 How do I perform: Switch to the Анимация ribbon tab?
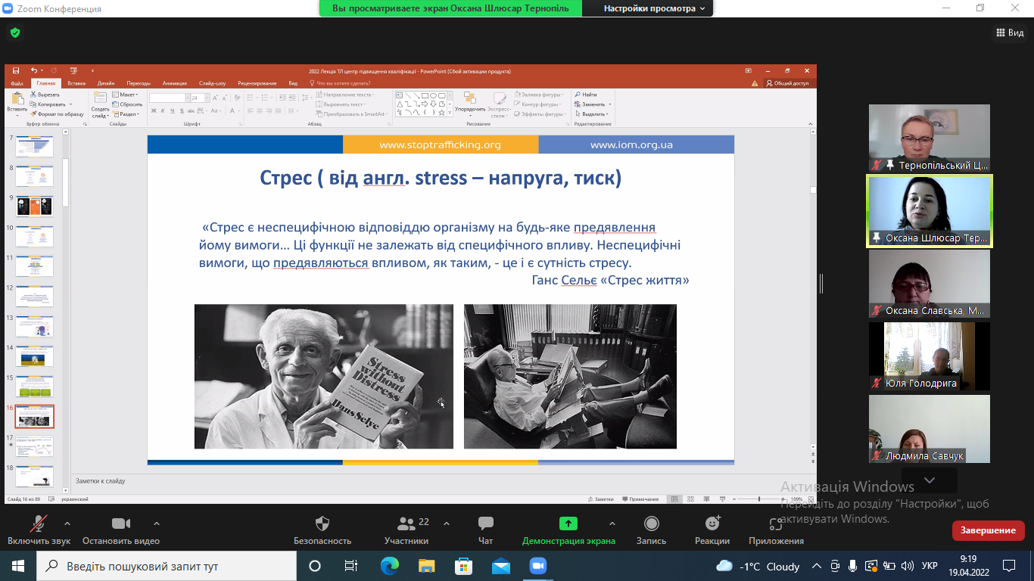[175, 83]
